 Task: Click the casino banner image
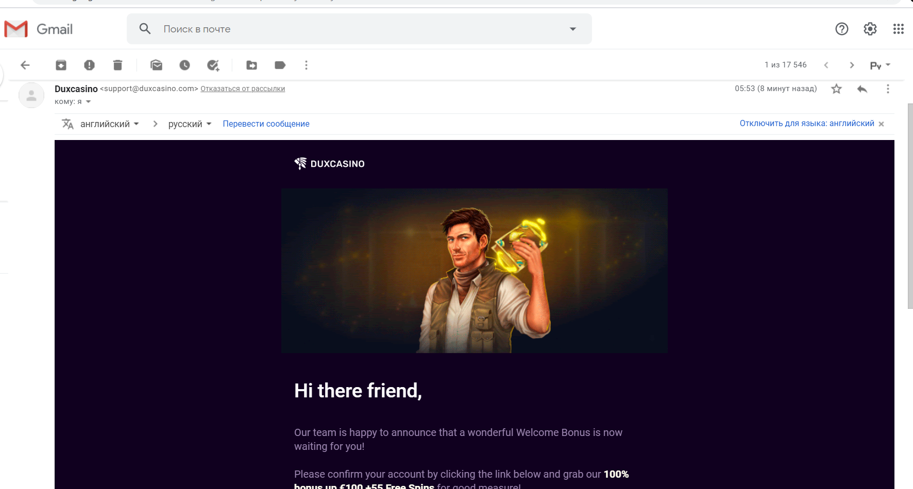[x=475, y=271]
